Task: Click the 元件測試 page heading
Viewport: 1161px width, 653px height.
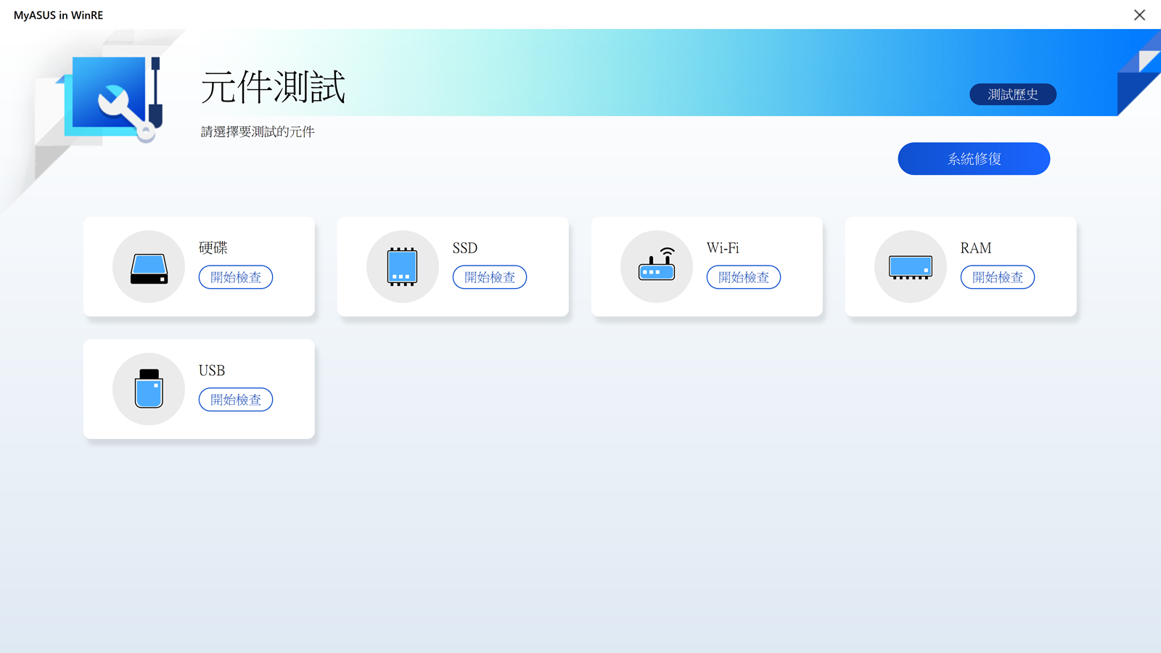Action: click(273, 88)
